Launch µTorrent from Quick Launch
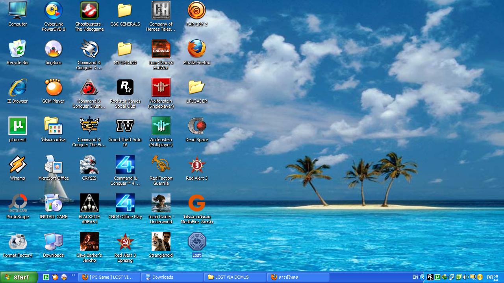 pos(46,277)
